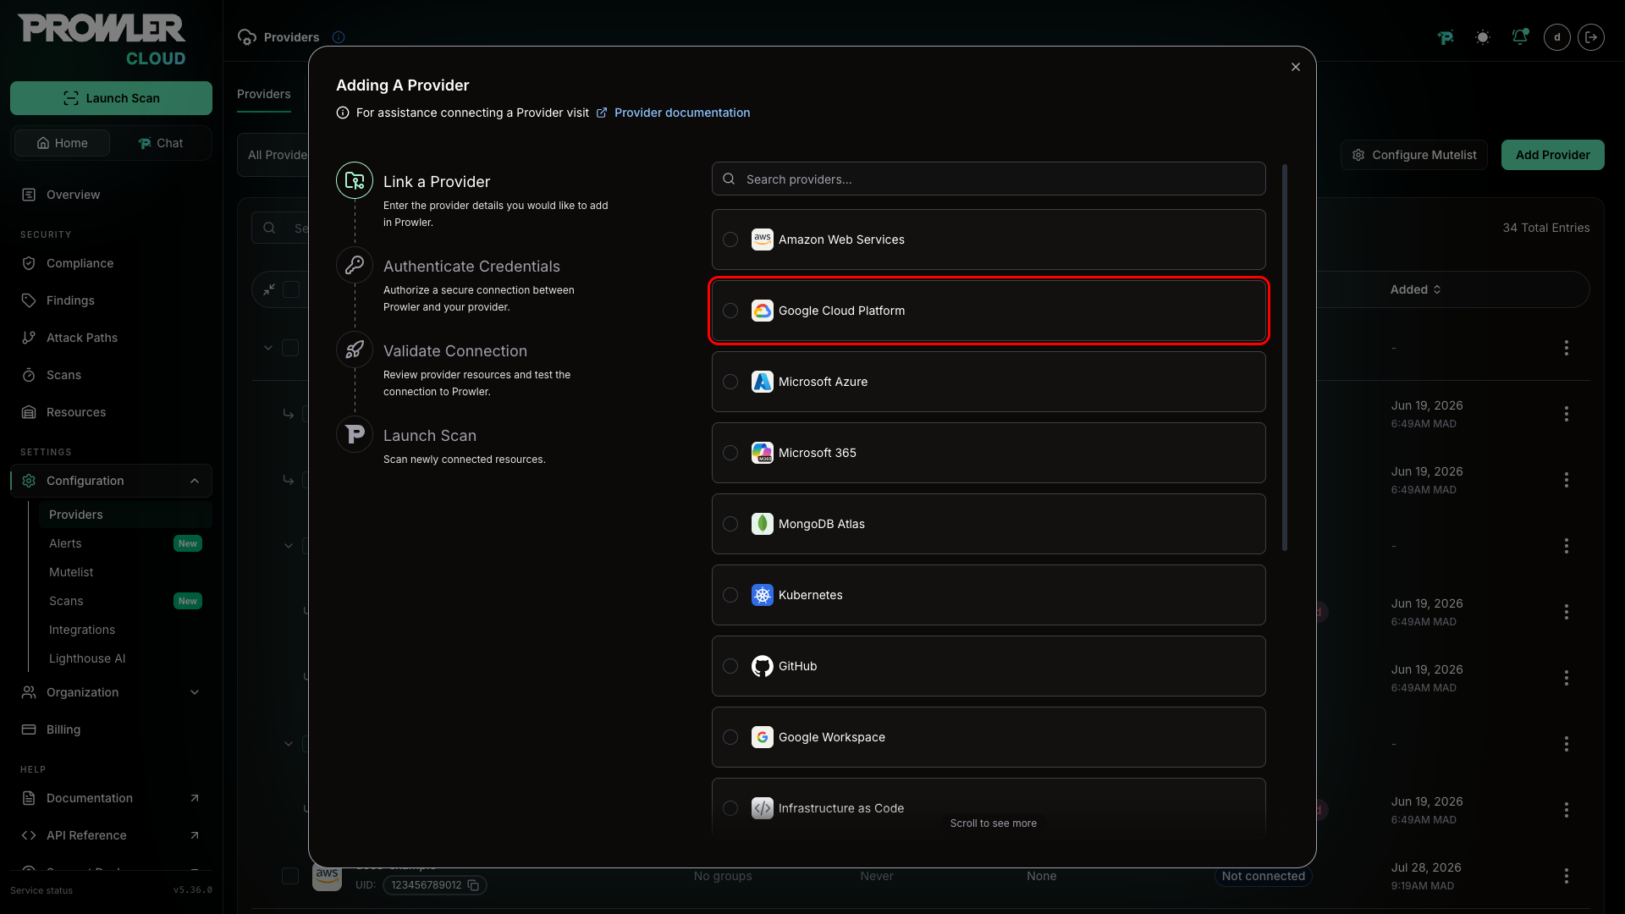Click the provider list scrollbar
Viewport: 1625px width, 914px height.
(1285, 356)
